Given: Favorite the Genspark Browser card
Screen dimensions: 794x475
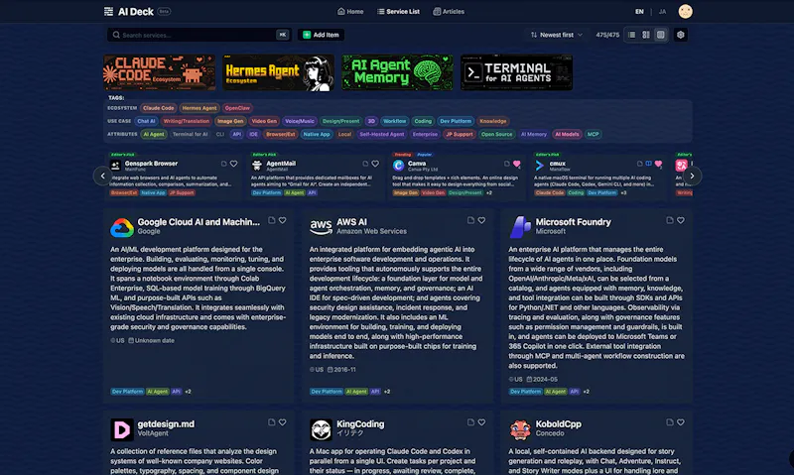Looking at the screenshot, I should 233,164.
